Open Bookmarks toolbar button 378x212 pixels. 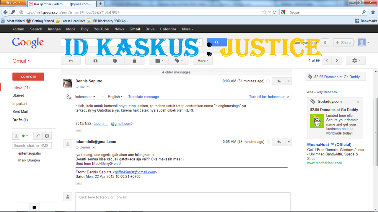(x=366, y=21)
